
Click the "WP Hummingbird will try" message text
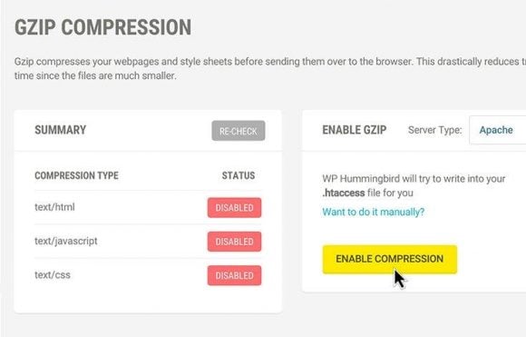414,185
